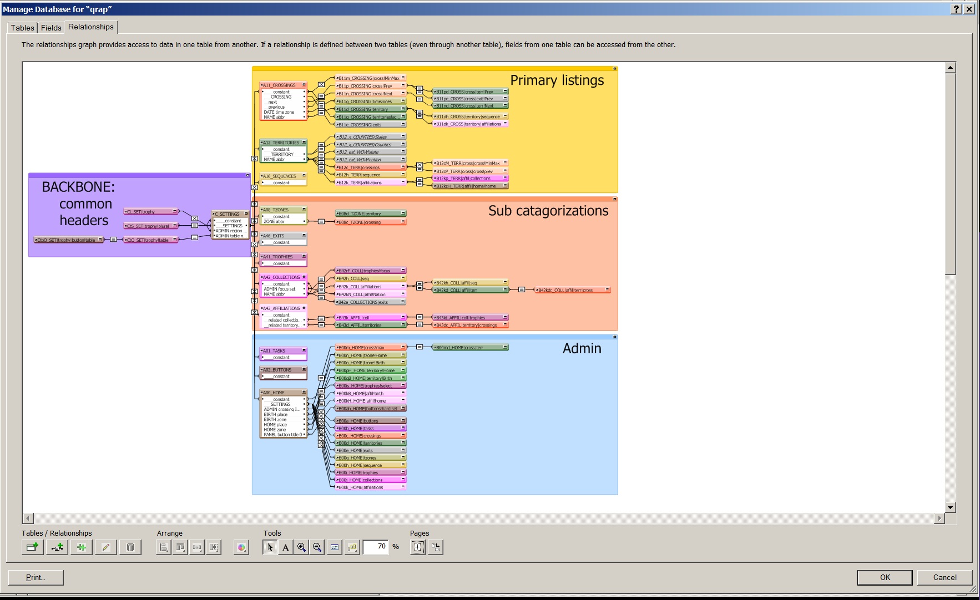Screen dimensions: 980x600
Task: Open the resize objects arrange menu
Action: (x=214, y=547)
